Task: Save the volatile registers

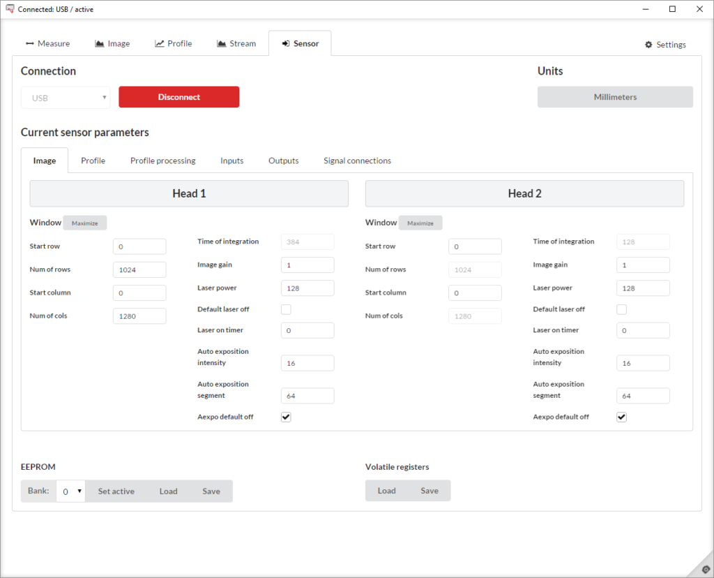Action: tap(430, 491)
